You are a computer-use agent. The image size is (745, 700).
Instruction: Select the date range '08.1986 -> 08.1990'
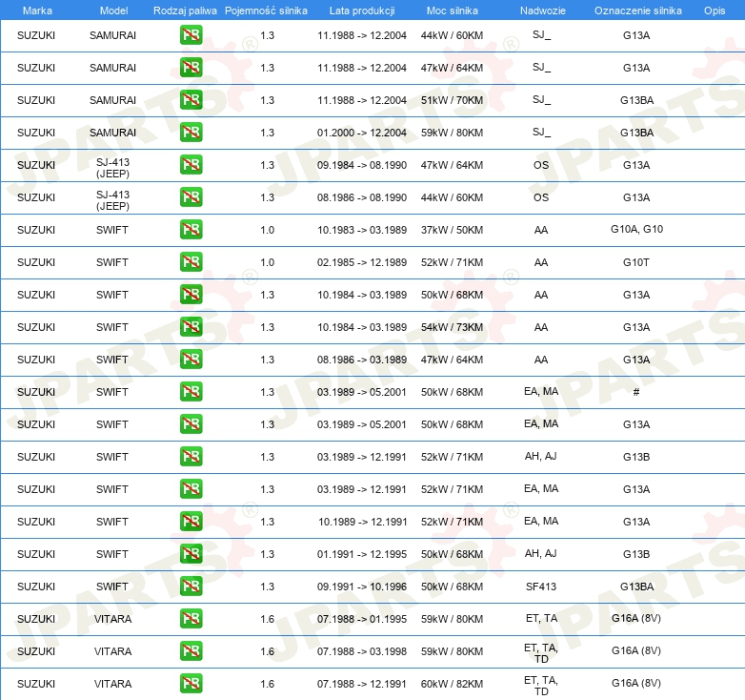[x=362, y=197]
